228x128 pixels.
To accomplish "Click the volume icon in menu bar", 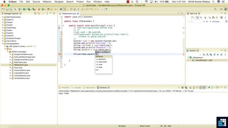I will [x=156, y=2].
